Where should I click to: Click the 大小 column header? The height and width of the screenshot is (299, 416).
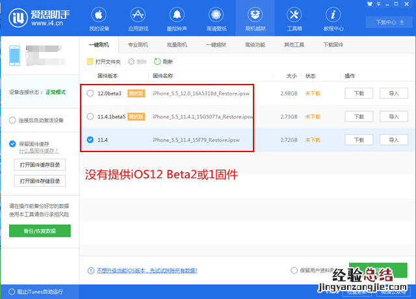point(292,76)
